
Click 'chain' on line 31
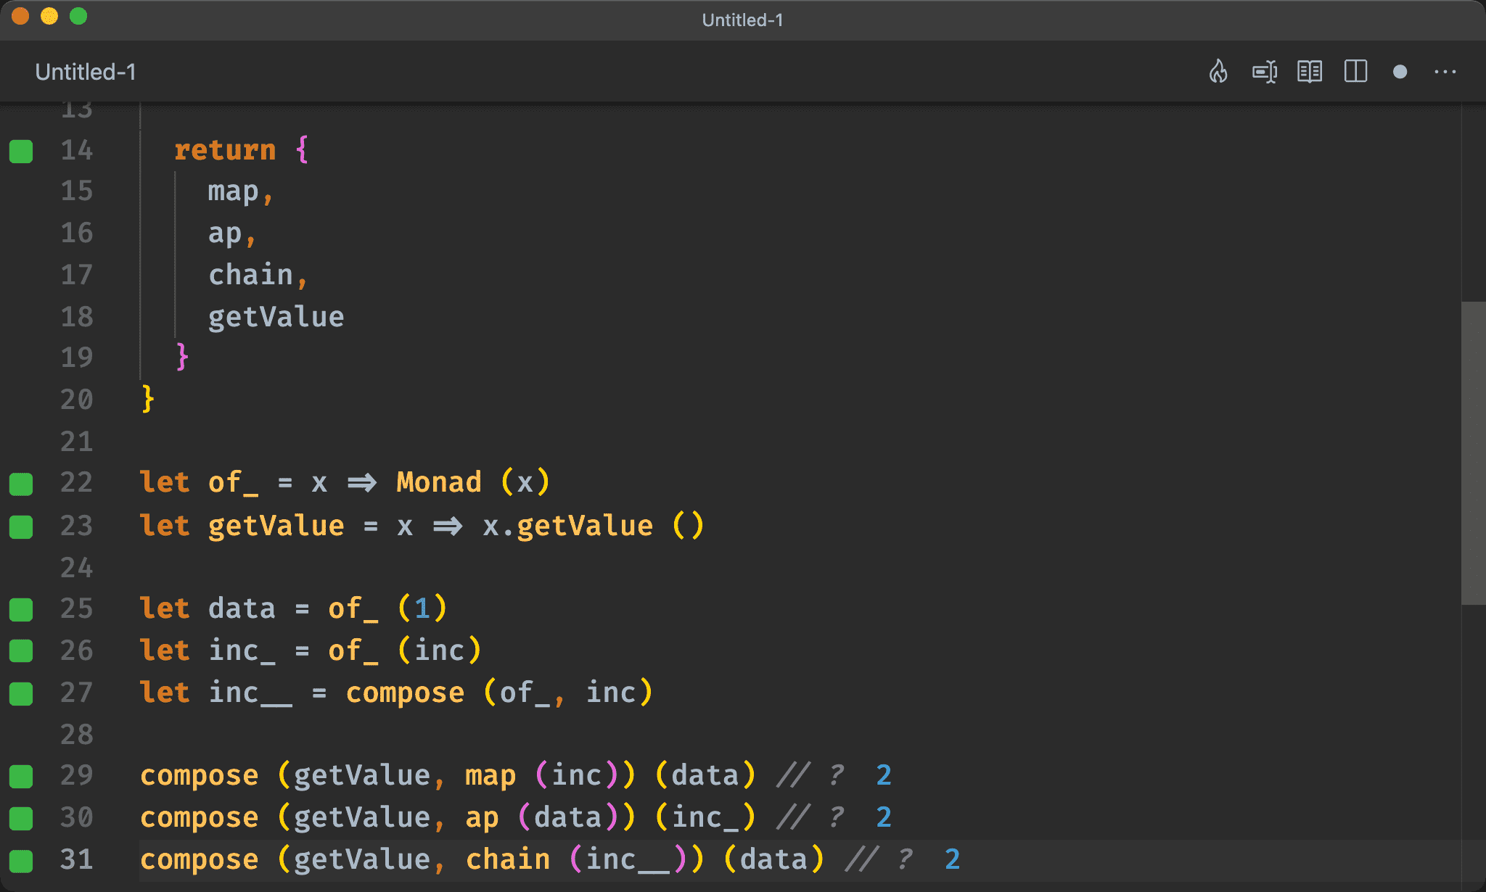pos(508,859)
